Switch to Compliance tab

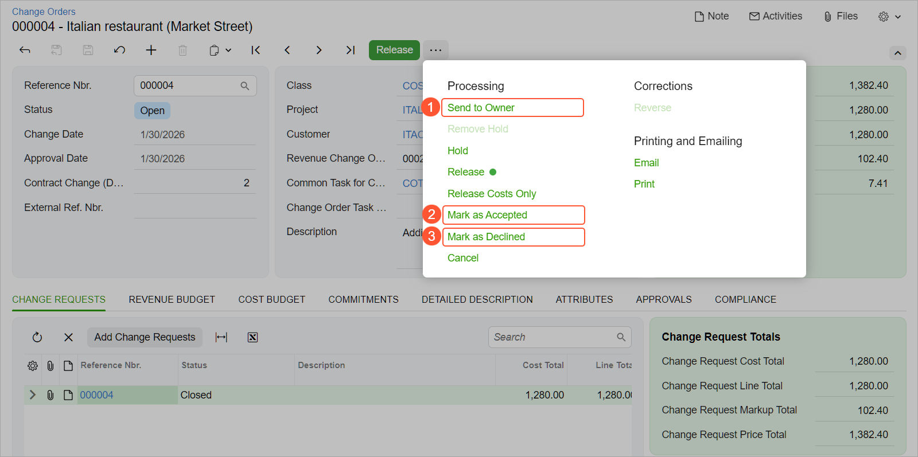click(745, 299)
